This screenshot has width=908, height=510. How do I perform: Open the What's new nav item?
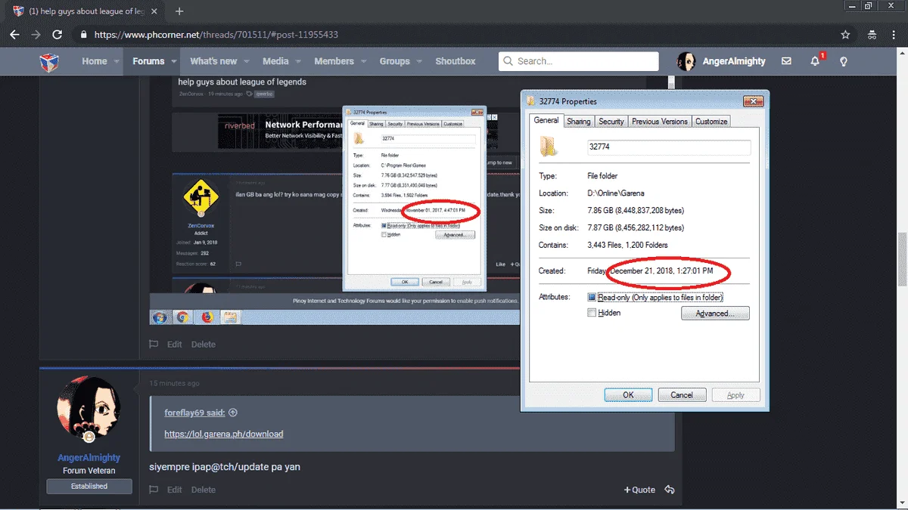(213, 61)
